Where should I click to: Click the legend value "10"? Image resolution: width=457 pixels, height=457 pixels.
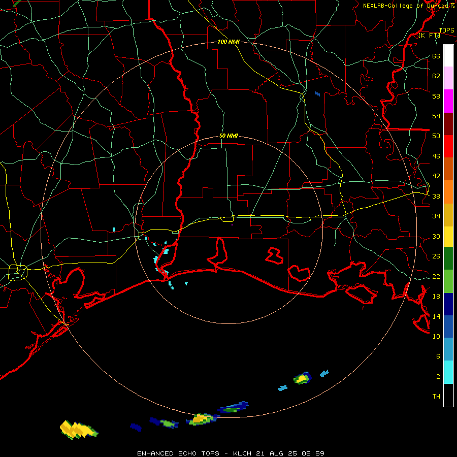click(x=436, y=336)
